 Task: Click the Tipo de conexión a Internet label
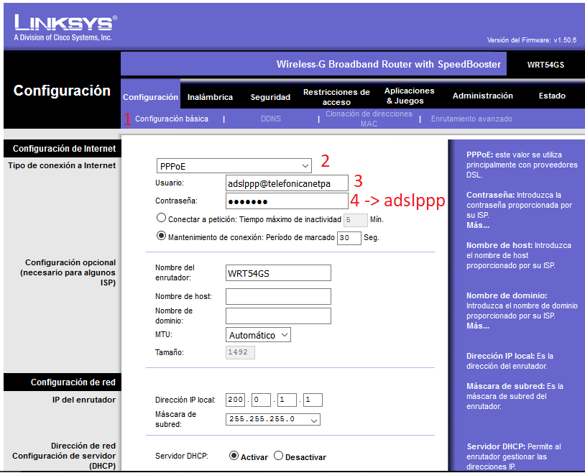[62, 165]
